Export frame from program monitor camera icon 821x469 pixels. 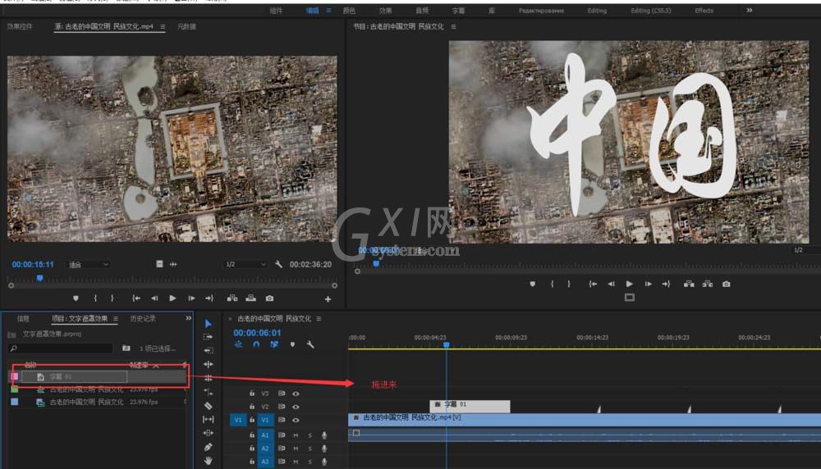click(727, 284)
